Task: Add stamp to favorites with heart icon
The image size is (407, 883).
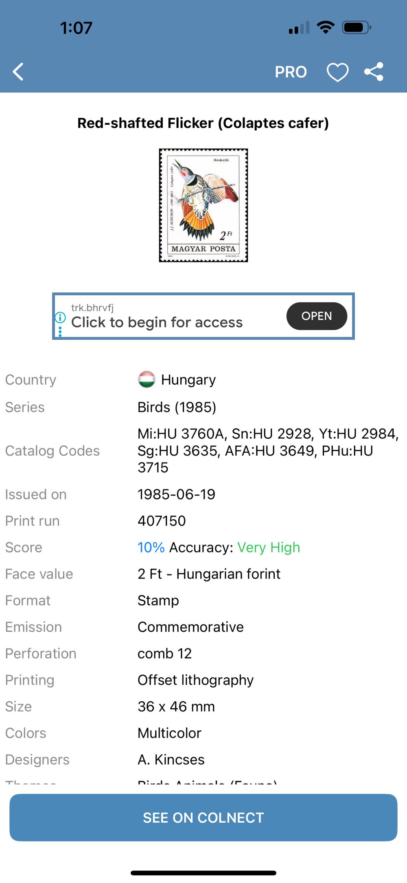Action: pyautogui.click(x=337, y=72)
